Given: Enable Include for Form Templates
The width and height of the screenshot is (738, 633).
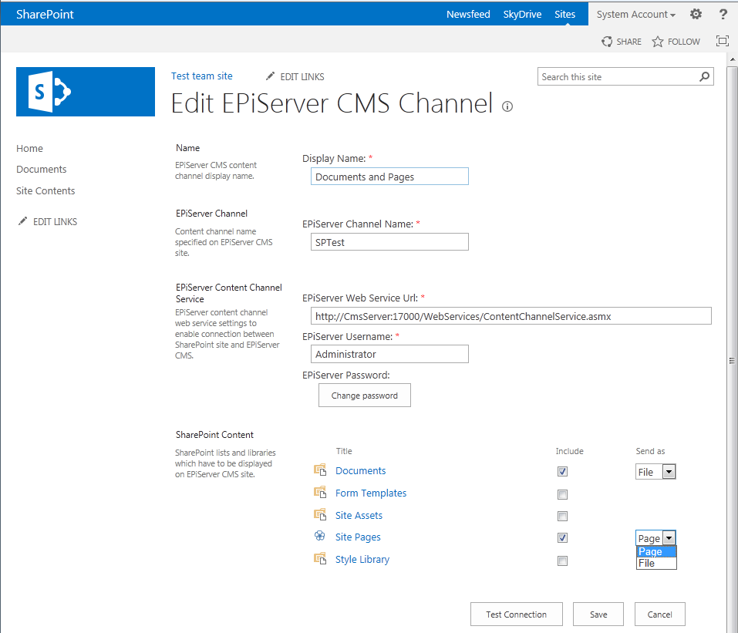Looking at the screenshot, I should [x=562, y=494].
